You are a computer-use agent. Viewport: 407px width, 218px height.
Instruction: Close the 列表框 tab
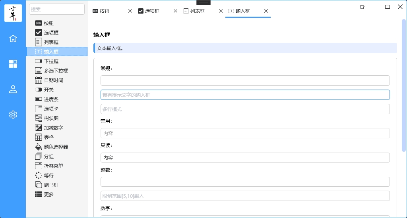(221, 11)
